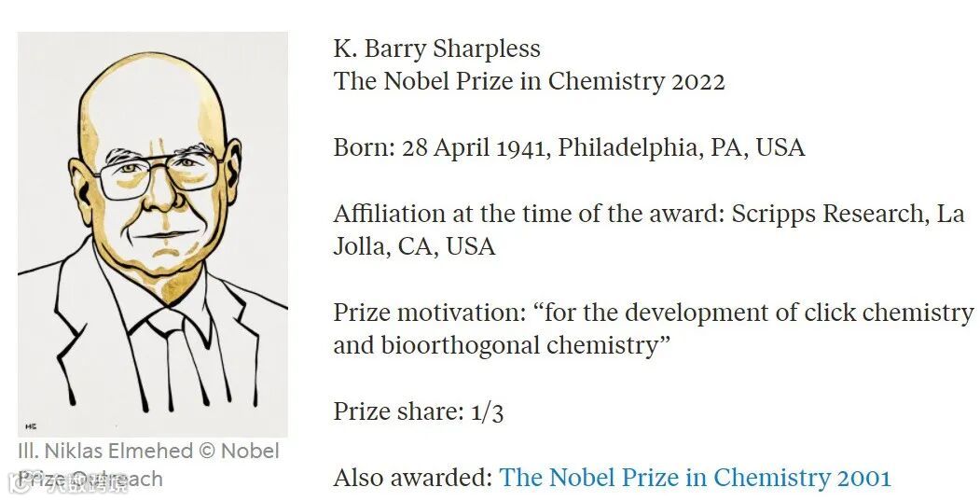Screen dimensions: 980x501
Task: Click the and bioorthogonal chemistry line
Action: tap(502, 345)
